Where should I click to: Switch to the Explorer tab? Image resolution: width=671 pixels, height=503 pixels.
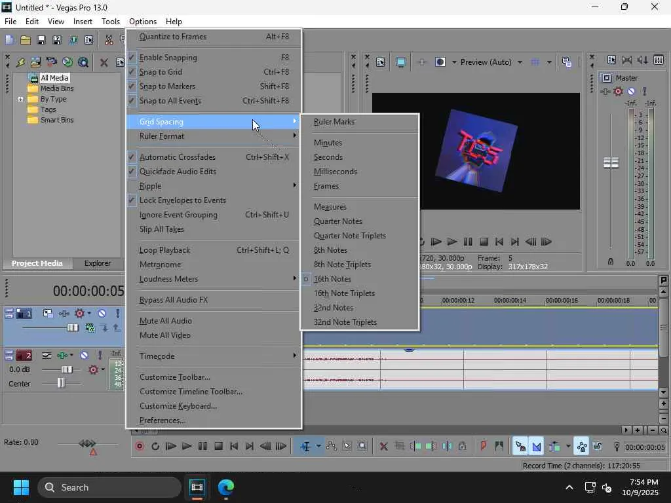pyautogui.click(x=97, y=263)
